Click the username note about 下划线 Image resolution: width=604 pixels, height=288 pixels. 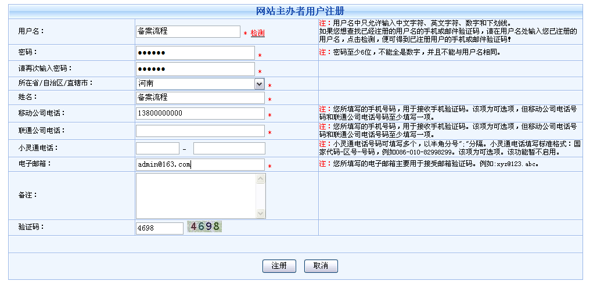[x=448, y=31]
